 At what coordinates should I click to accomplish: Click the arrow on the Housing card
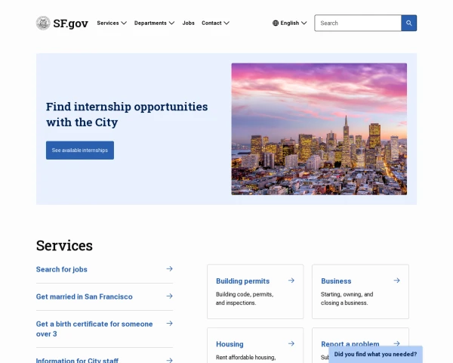tap(291, 343)
